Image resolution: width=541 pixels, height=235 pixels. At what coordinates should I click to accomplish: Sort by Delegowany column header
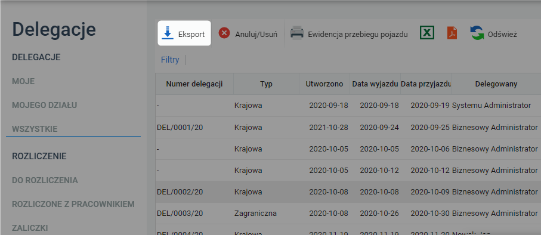pos(496,84)
